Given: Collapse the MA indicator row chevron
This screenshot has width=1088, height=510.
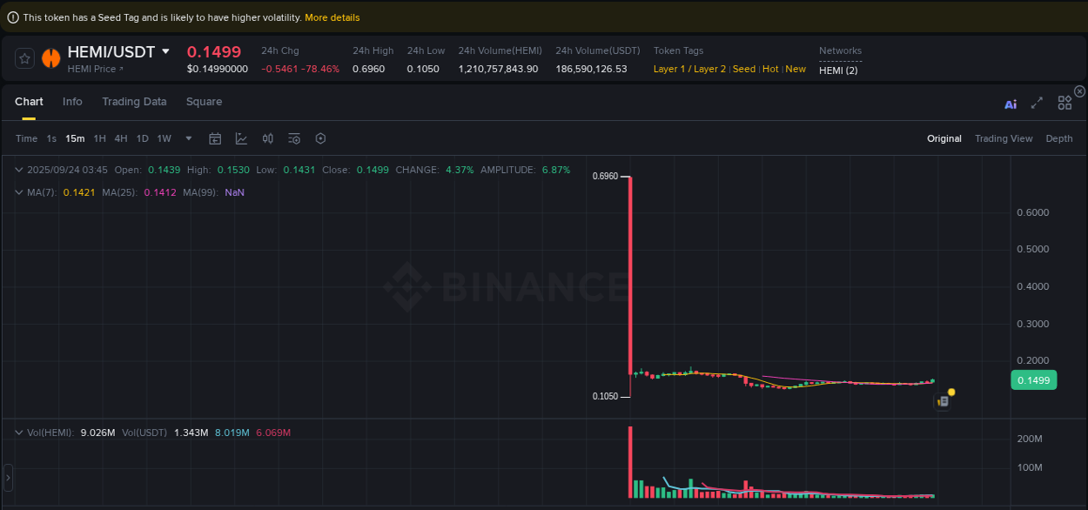Looking at the screenshot, I should [x=19, y=192].
